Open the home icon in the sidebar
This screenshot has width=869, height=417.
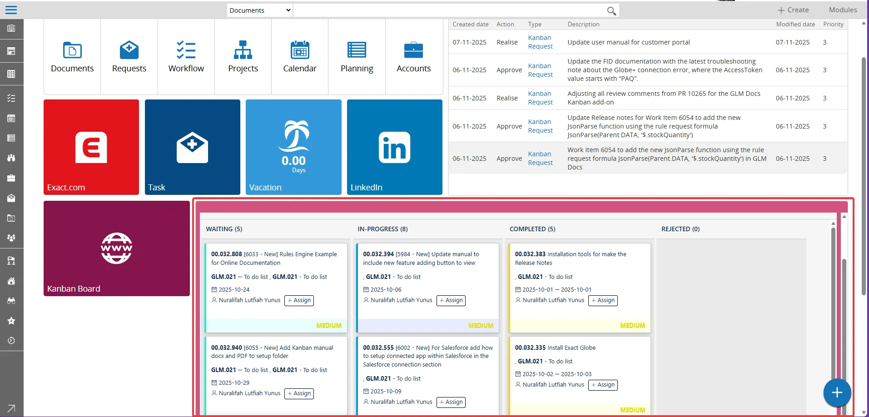(x=11, y=281)
